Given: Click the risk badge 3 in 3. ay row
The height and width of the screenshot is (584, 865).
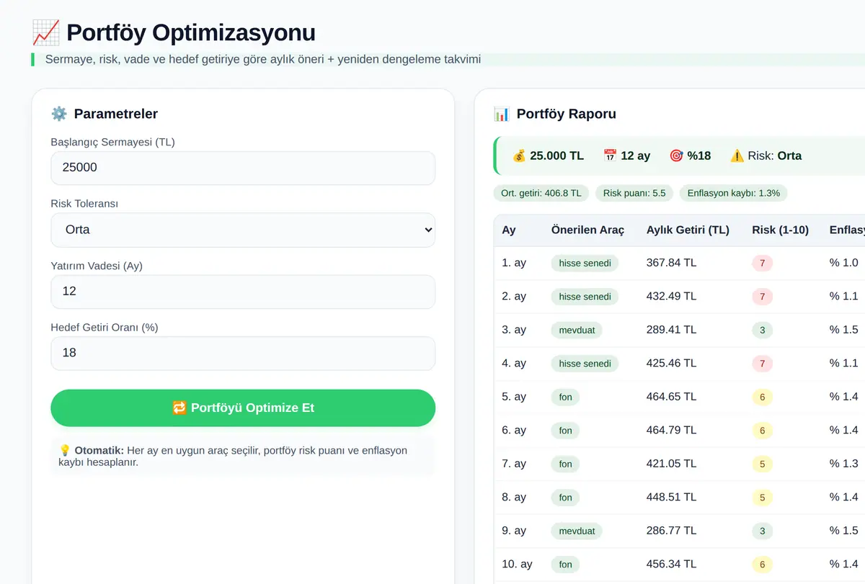Looking at the screenshot, I should 762,331.
